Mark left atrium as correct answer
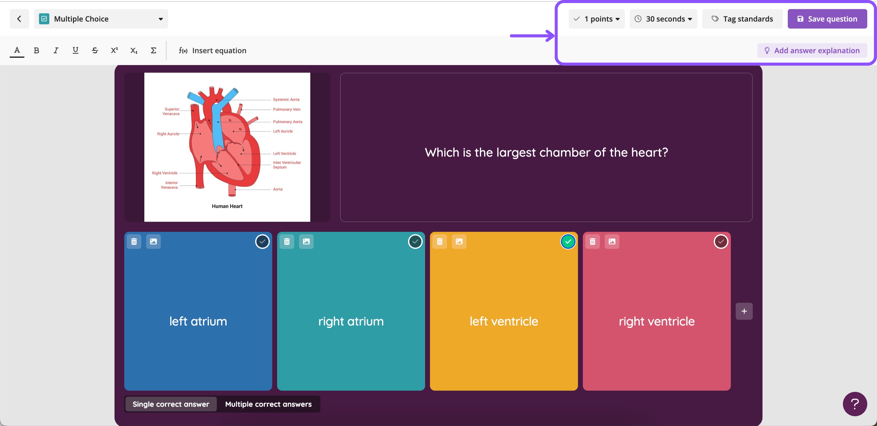Viewport: 877px width, 426px height. [262, 242]
